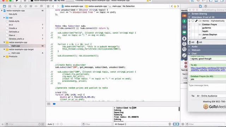The width and height of the screenshot is (226, 127).
Task: Pause GoToMeeting screen sharing
Action: tap(184, 38)
